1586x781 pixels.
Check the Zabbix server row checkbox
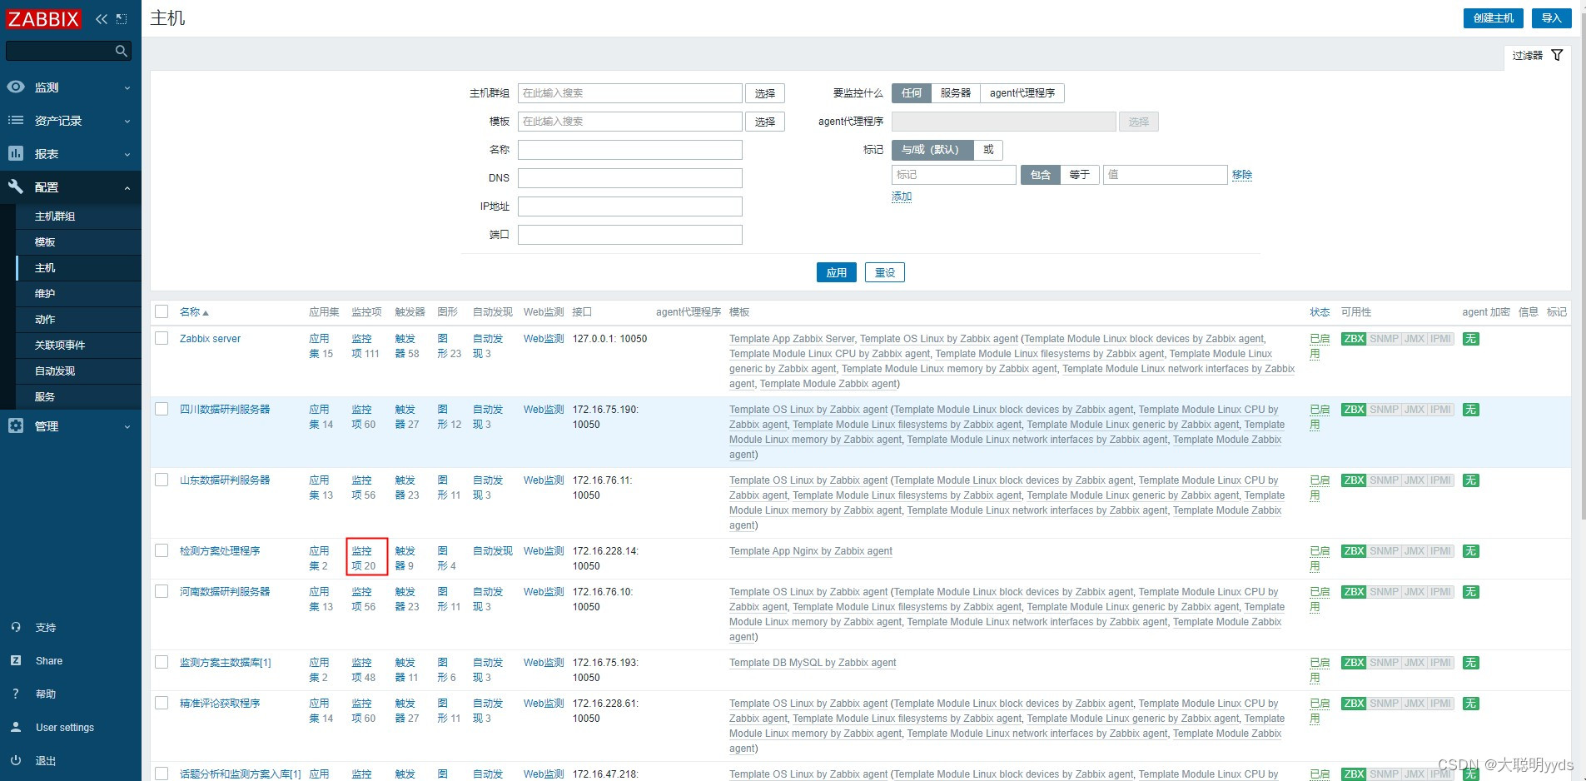(162, 338)
